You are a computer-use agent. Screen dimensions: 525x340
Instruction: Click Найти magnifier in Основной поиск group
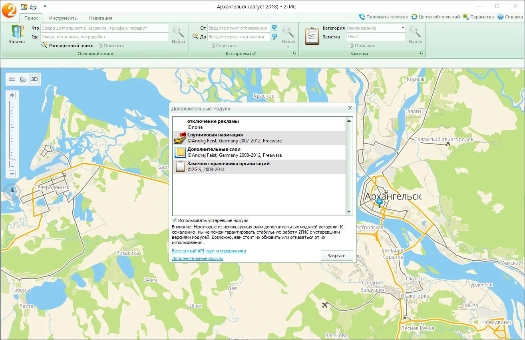pyautogui.click(x=178, y=35)
